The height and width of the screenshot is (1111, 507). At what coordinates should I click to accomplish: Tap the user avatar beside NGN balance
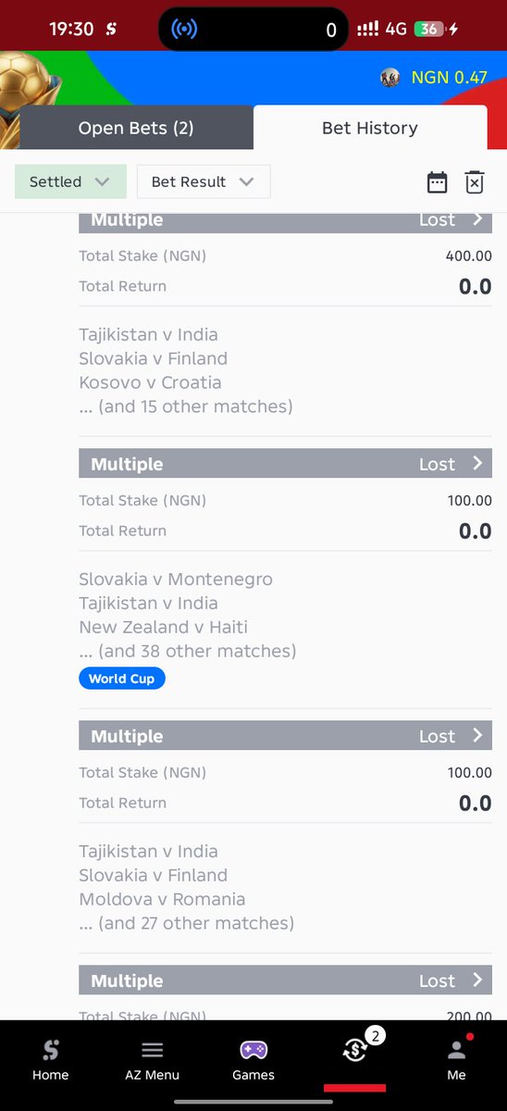[x=390, y=78]
